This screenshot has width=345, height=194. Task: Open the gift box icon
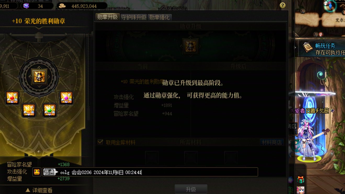301,180
